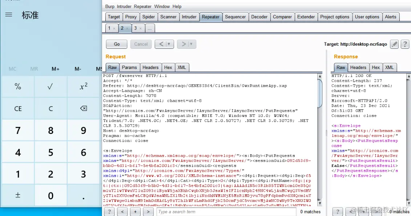
Task: Click the decimal point key in Calculator
Action: [x=83, y=195]
